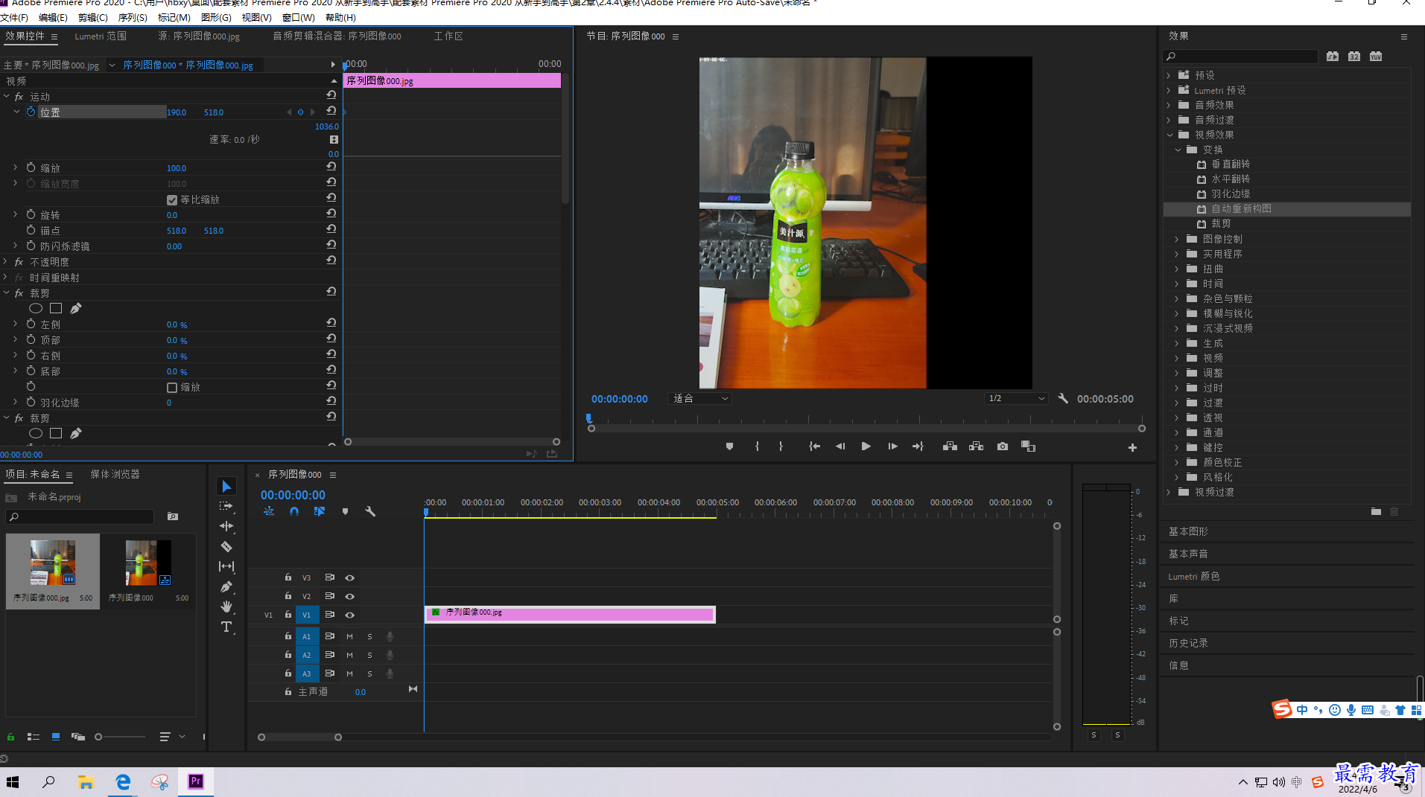The height and width of the screenshot is (797, 1425).
Task: Expand the 音频效果 folder
Action: point(1169,105)
